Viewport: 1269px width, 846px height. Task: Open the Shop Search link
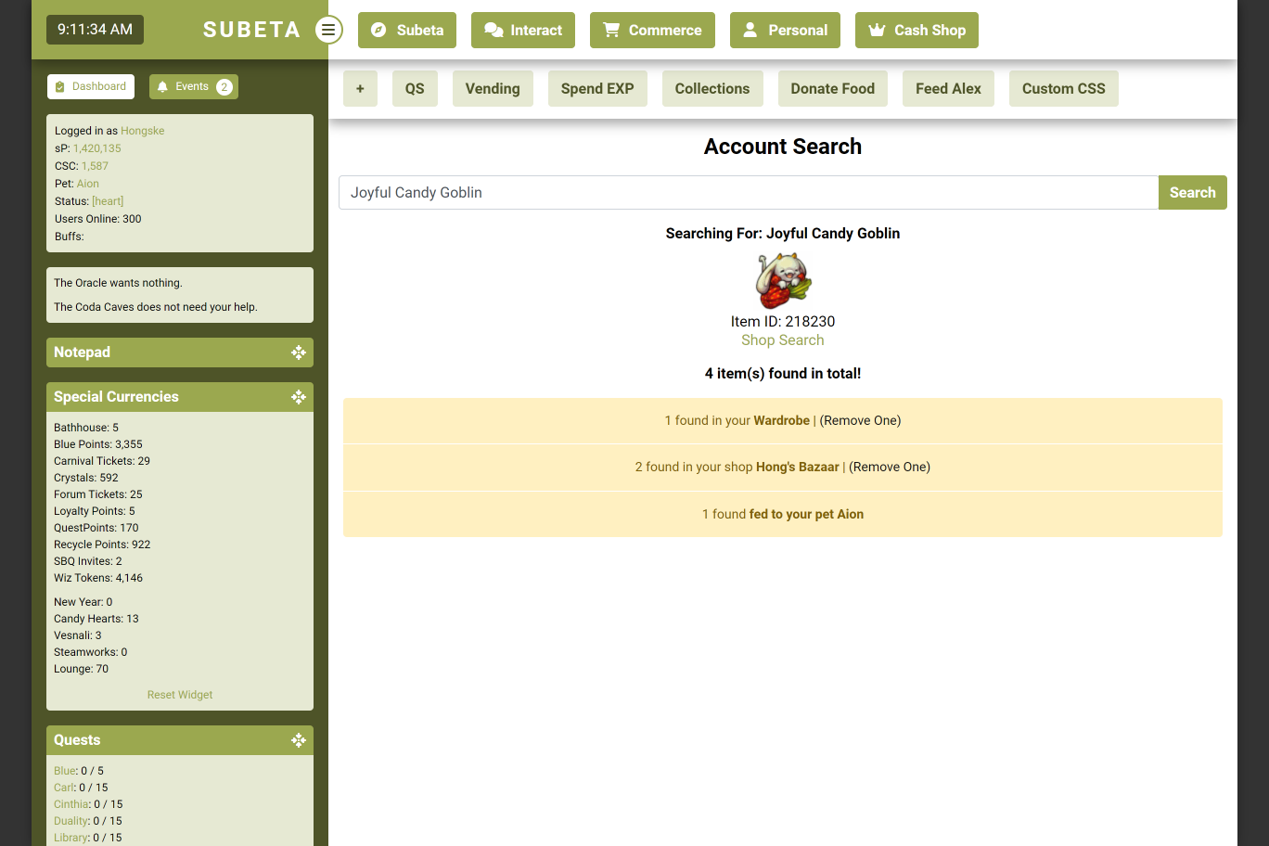click(x=782, y=340)
